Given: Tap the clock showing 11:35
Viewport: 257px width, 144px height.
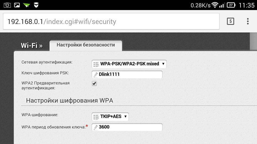Looking at the screenshot, I should 246,5.
